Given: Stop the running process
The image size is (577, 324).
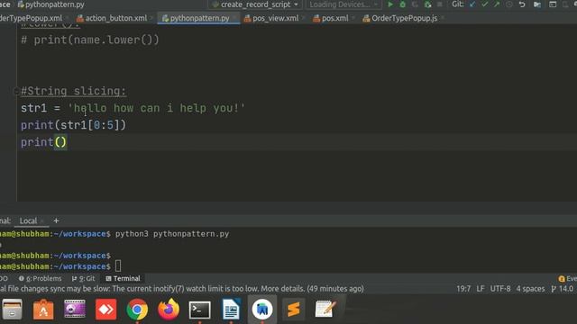Looking at the screenshot, I should coord(439,4).
